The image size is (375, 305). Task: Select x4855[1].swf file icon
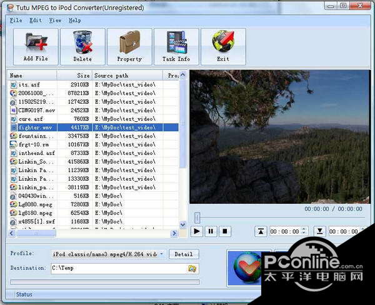coord(14,222)
